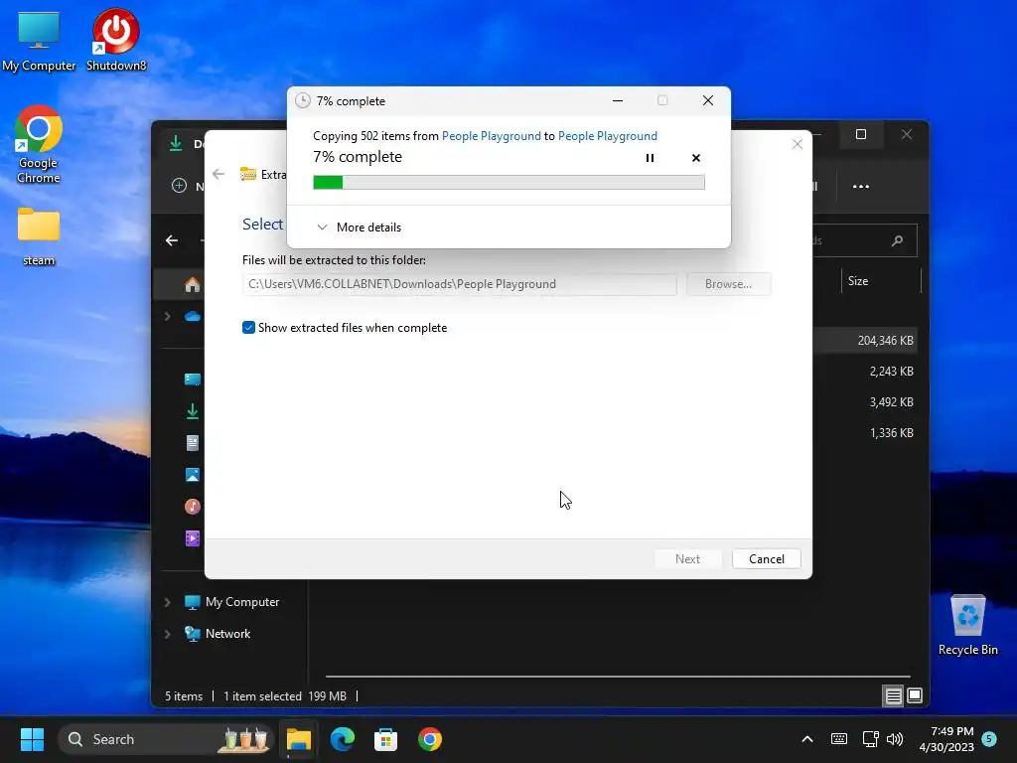Click the taskbar Search box
Screen dimensions: 1017x763
(x=166, y=739)
